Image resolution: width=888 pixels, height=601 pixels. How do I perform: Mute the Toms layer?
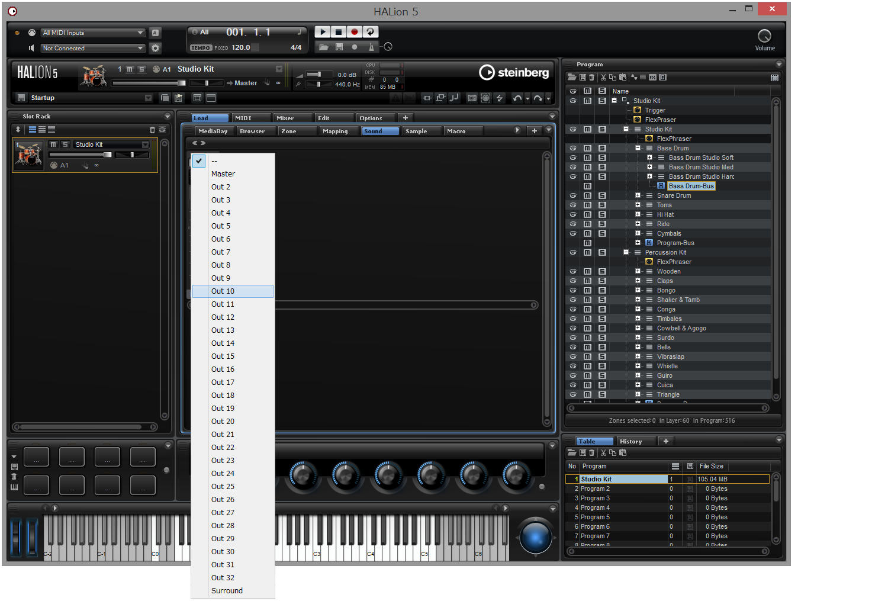(587, 205)
